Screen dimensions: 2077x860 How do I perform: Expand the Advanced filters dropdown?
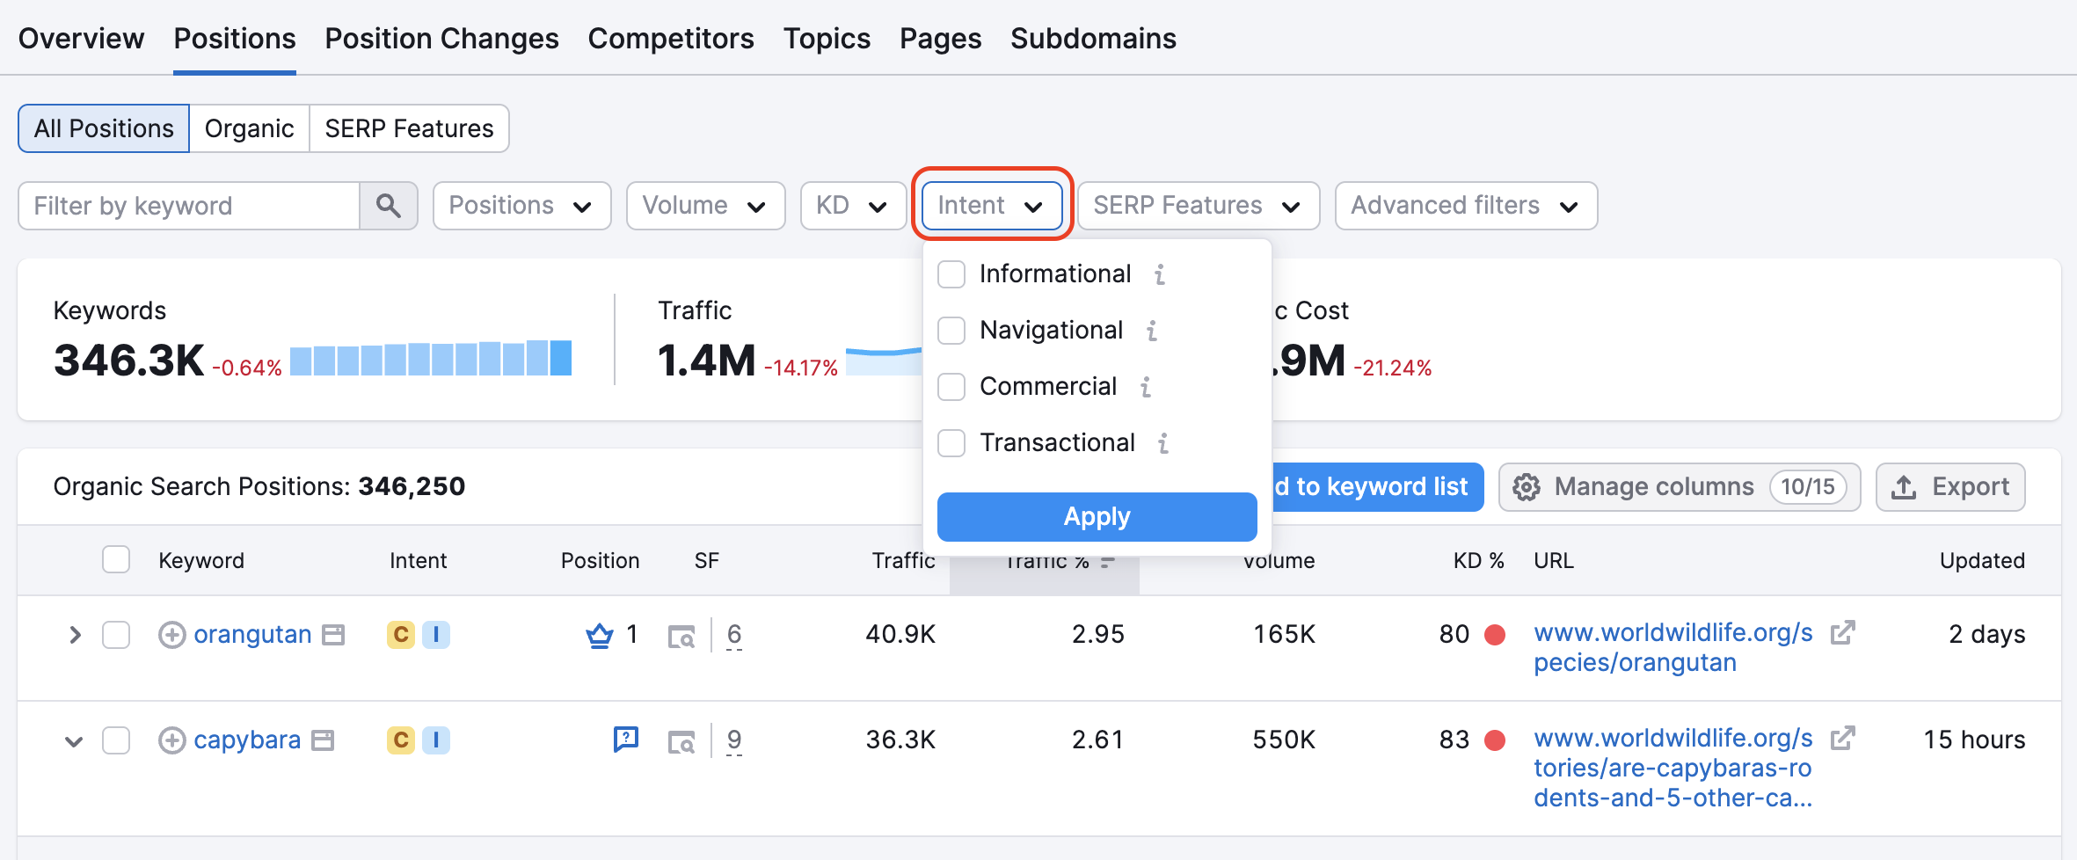pos(1465,206)
